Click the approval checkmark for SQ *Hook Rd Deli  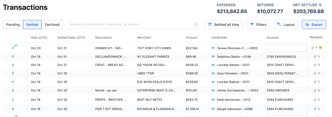[x=13, y=65]
